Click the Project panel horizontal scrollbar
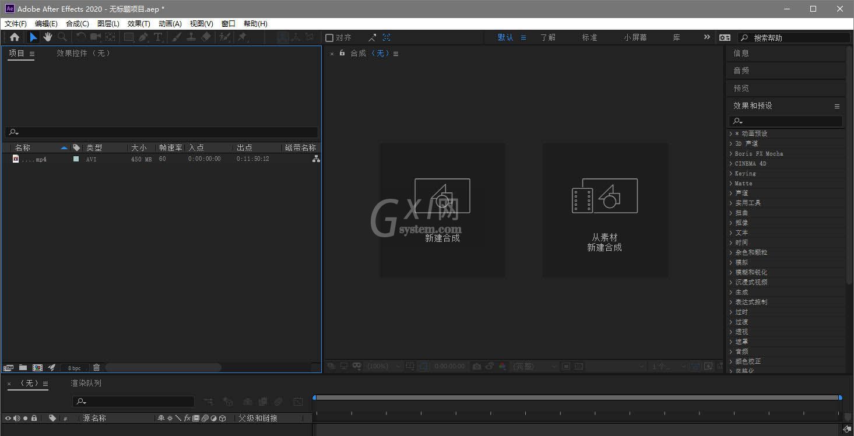This screenshot has width=854, height=436. point(163,367)
